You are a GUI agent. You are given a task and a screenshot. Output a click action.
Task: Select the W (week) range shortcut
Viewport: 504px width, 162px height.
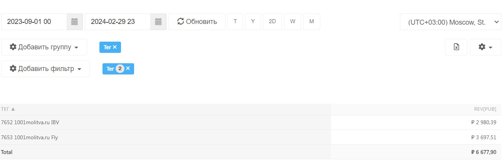click(x=292, y=22)
